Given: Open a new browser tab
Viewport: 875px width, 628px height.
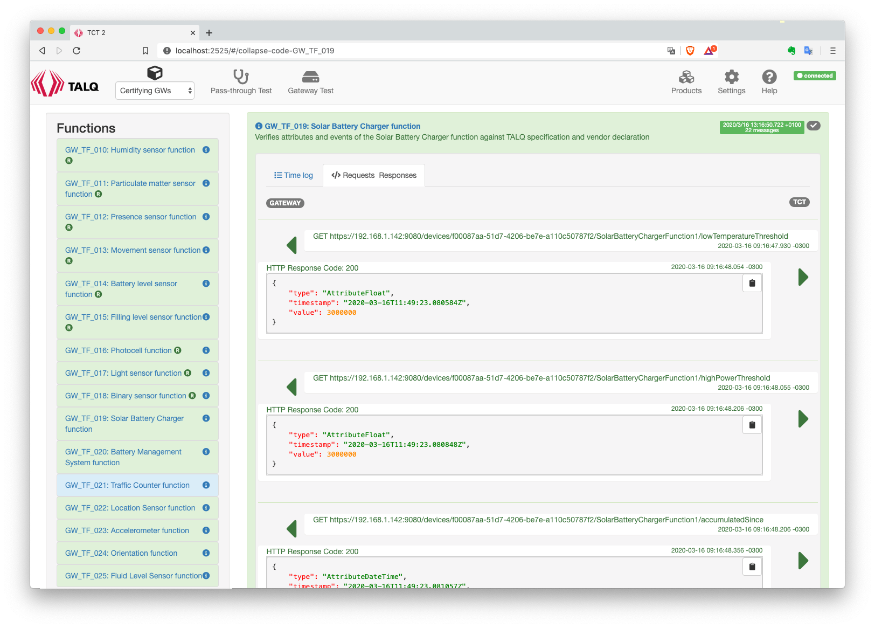Looking at the screenshot, I should [209, 33].
